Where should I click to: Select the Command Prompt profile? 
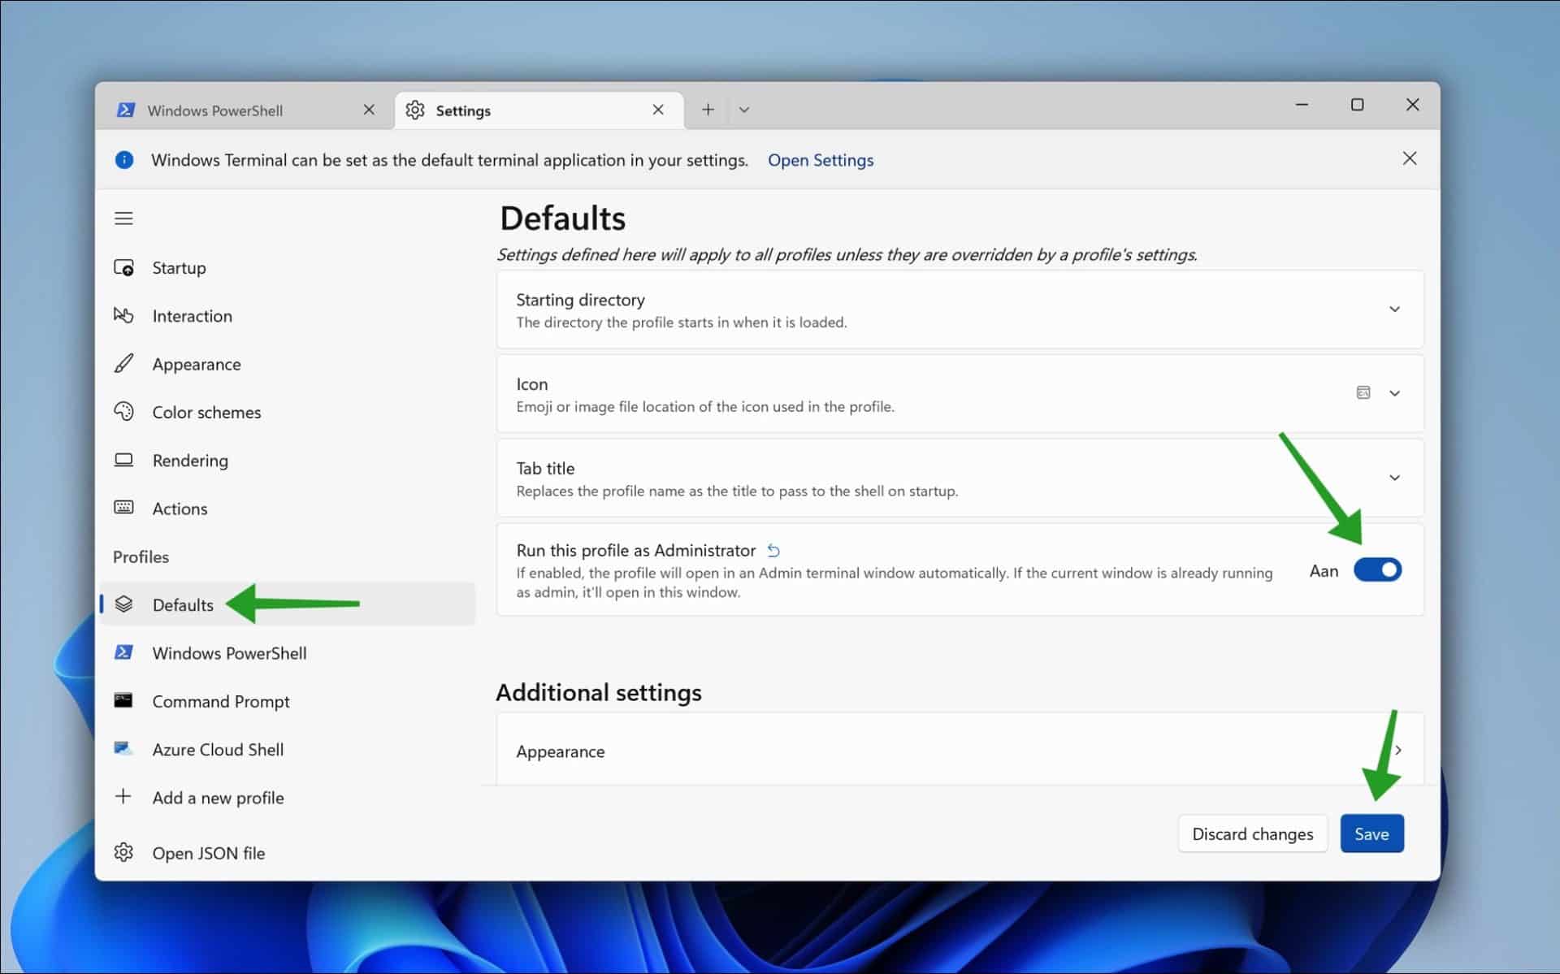coord(288,700)
